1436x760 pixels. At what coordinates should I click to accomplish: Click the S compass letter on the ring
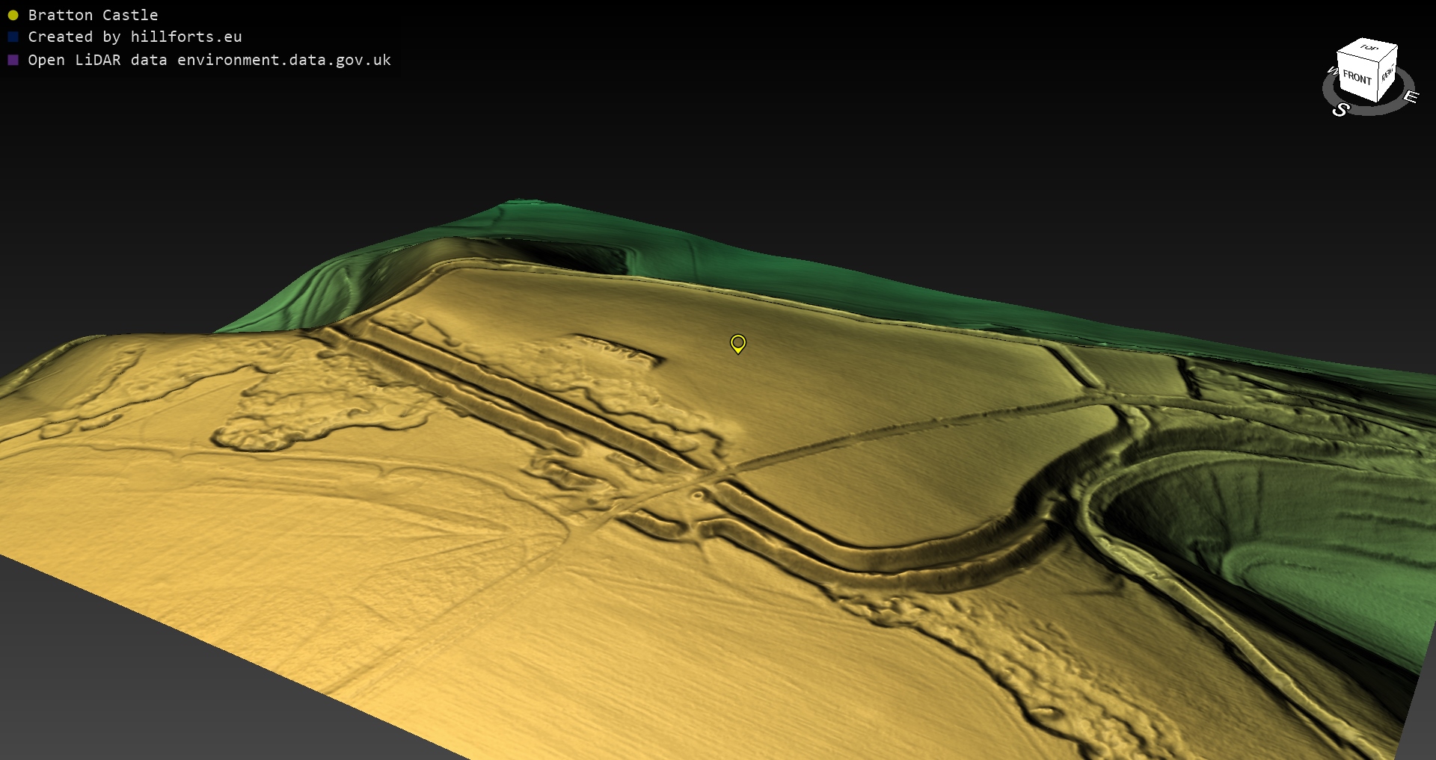pos(1340,110)
